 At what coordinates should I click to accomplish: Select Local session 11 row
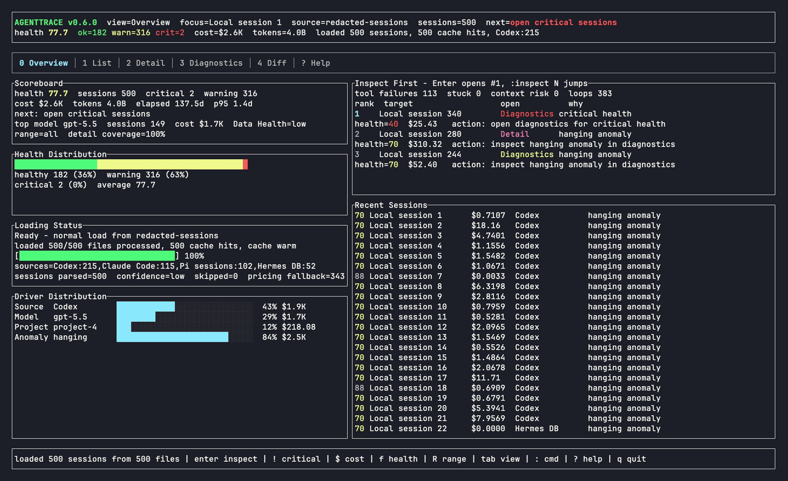pos(508,317)
